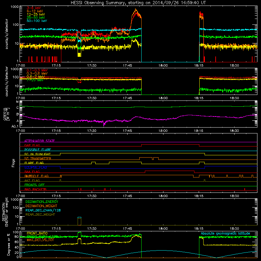
Task: Select the 6-12 keV legend label
Action: pos(35,11)
